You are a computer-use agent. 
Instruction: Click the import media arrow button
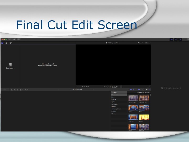click(10, 39)
